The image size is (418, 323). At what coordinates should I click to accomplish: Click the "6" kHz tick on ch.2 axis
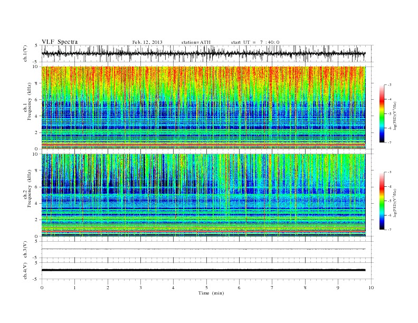[36, 187]
